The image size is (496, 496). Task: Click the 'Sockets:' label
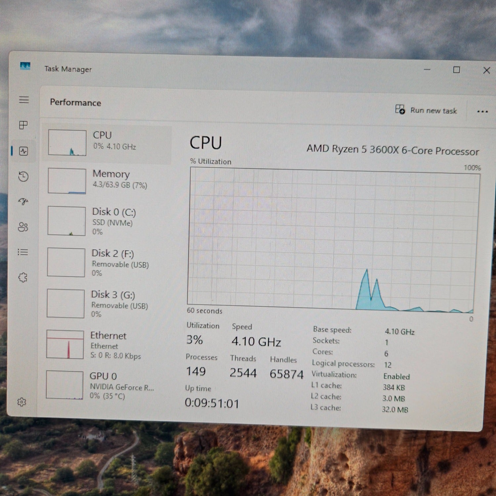[x=326, y=341]
